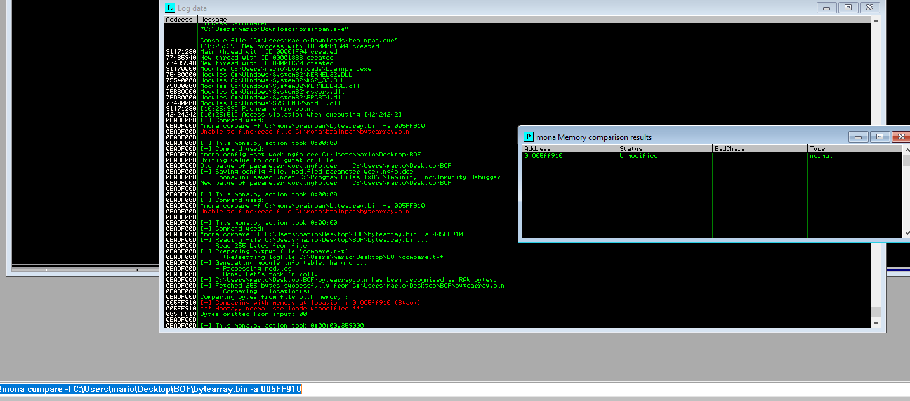Select the red 'Comparing with memory at location' line
This screenshot has width=910, height=401.
310,303
